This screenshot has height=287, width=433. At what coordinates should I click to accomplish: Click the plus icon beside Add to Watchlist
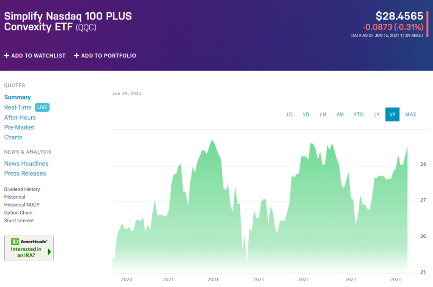pos(7,55)
